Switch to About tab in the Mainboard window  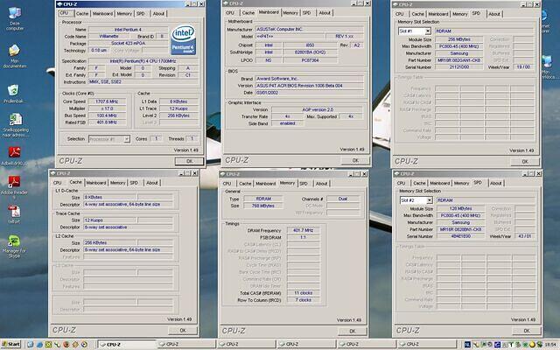click(x=325, y=13)
